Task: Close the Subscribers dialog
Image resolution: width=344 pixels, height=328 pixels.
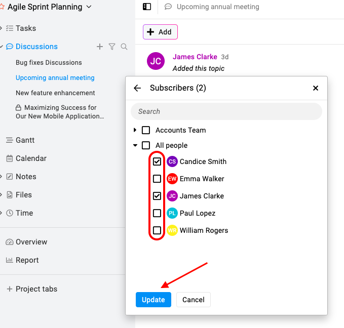Action: (316, 88)
